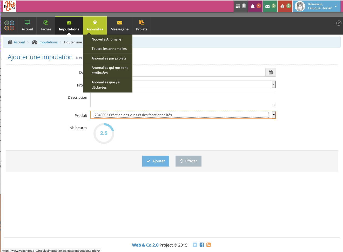Open the date picker calendar icon
The height and width of the screenshot is (252, 343).
coord(271,72)
